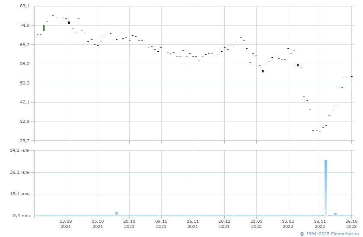Click the 20.12 2021 date label
Screen dimensions: 363x237
coord(224,224)
